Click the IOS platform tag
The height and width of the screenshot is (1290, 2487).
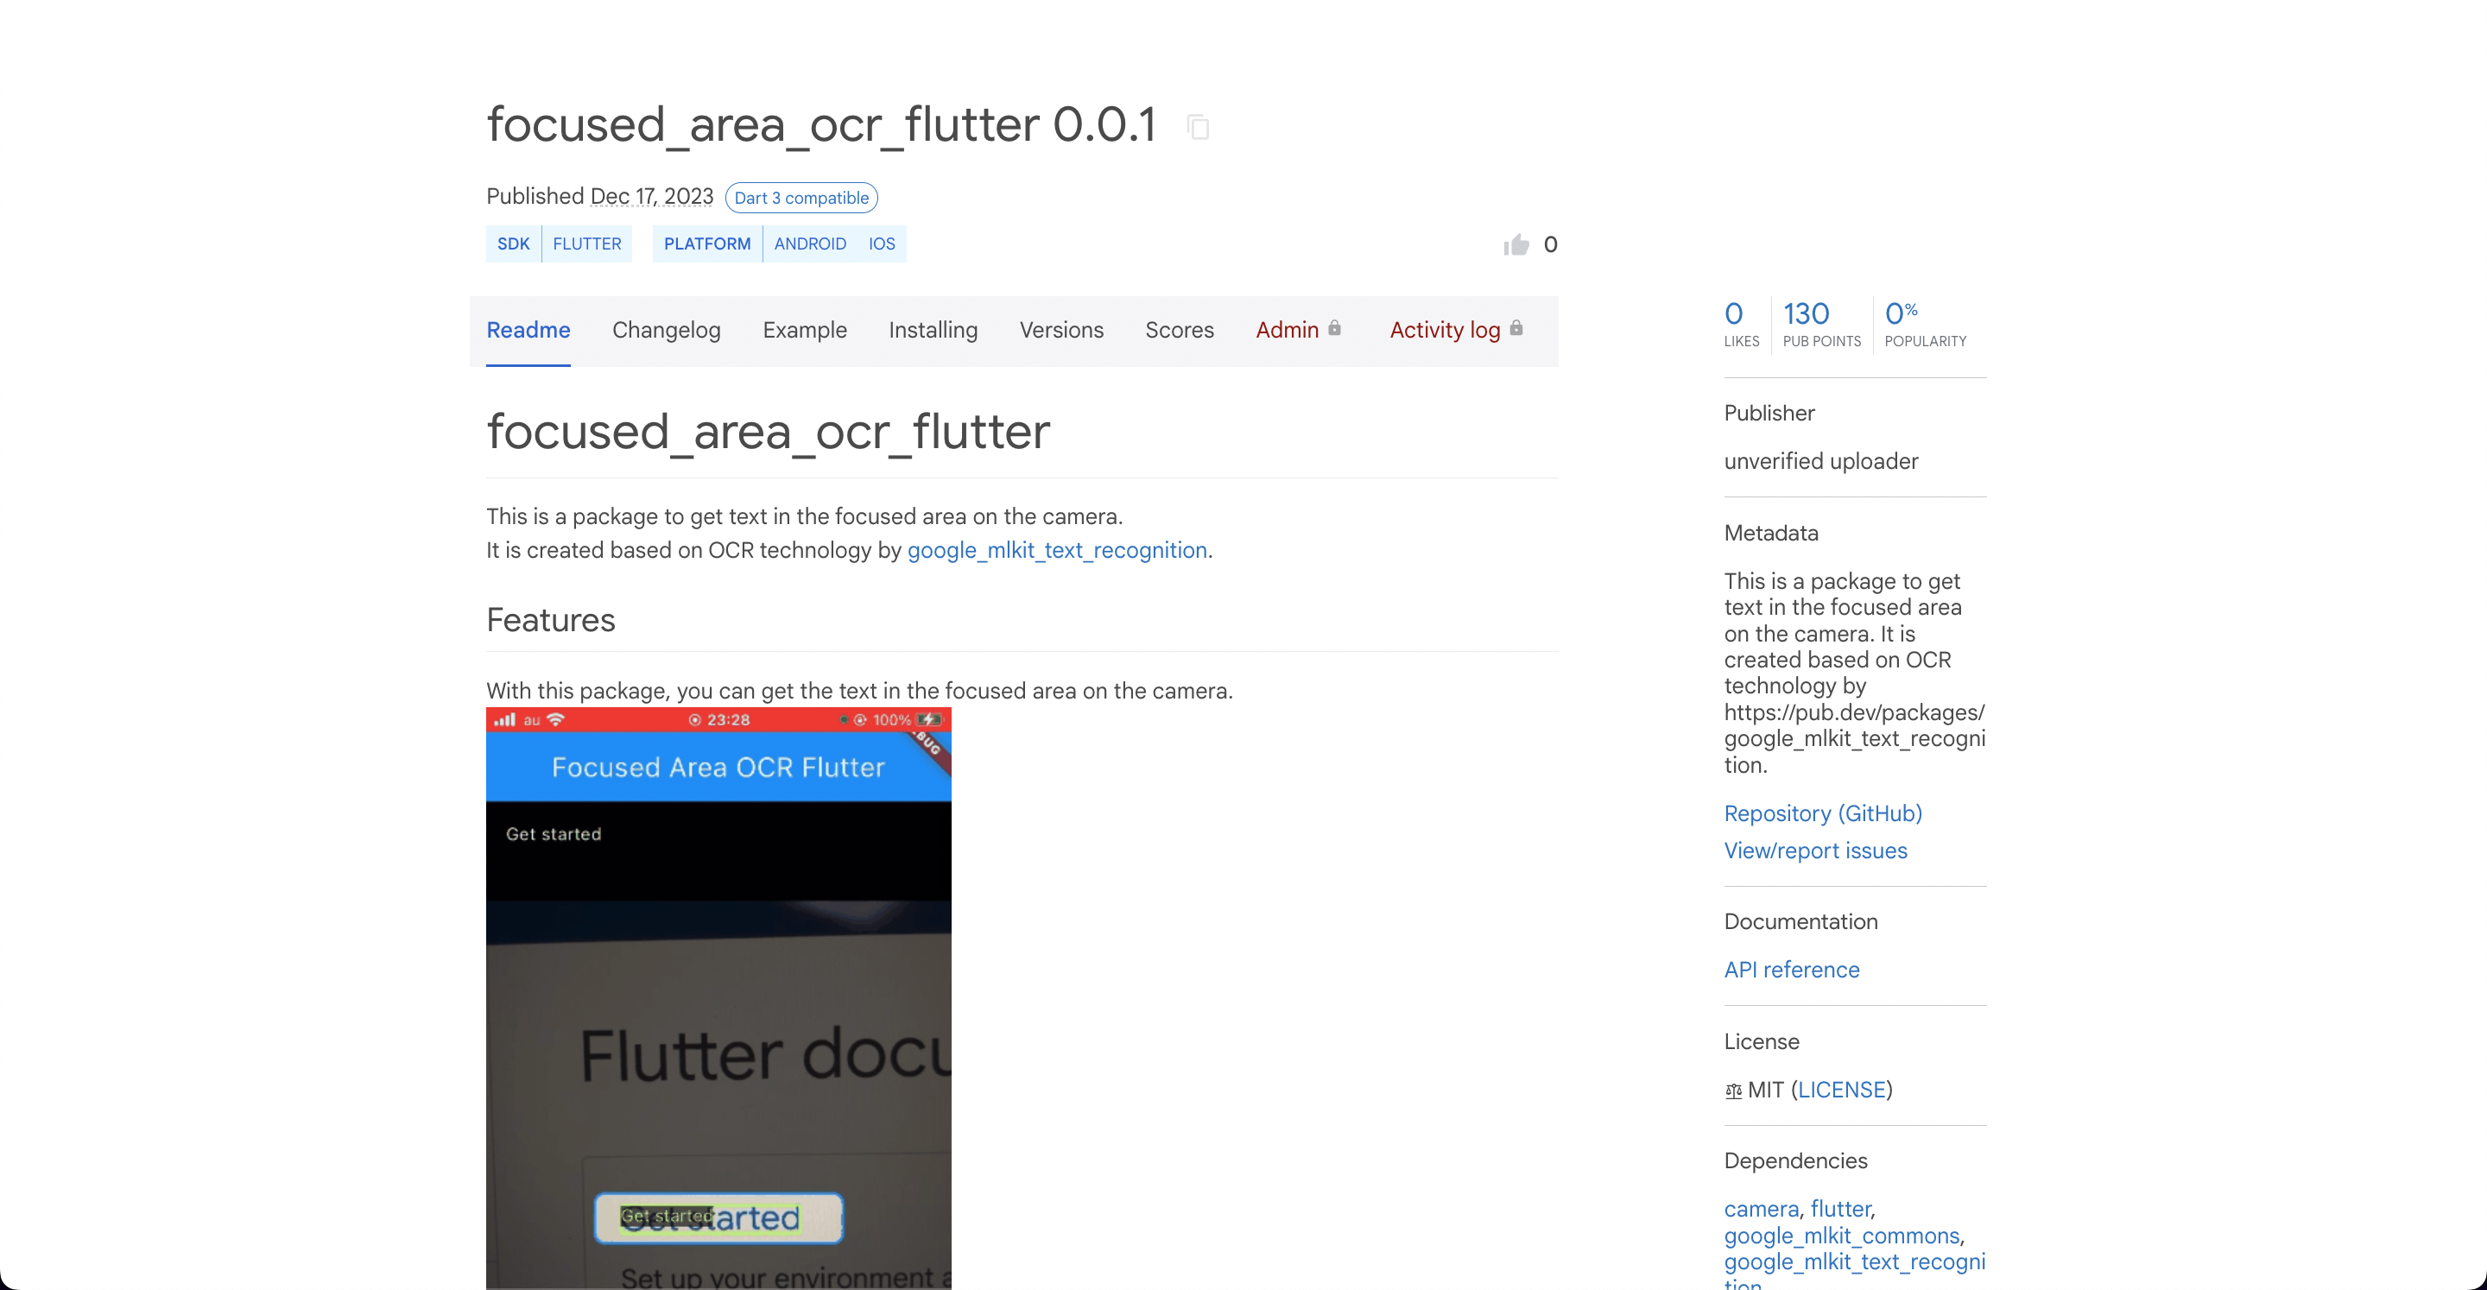(x=882, y=243)
